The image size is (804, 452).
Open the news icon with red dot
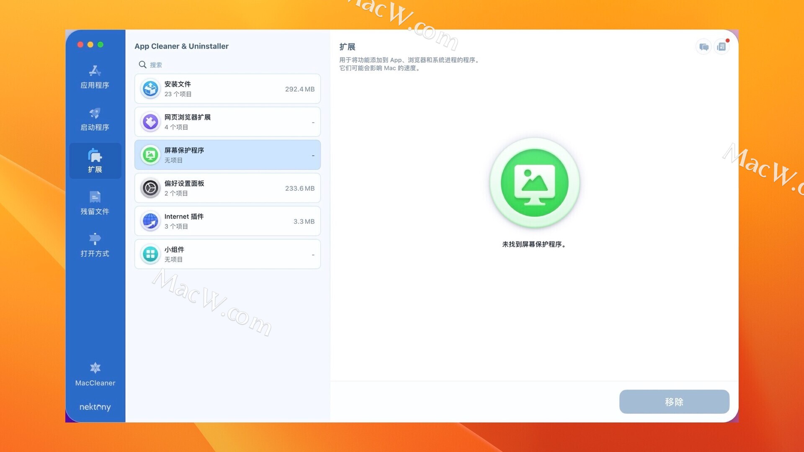click(722, 47)
